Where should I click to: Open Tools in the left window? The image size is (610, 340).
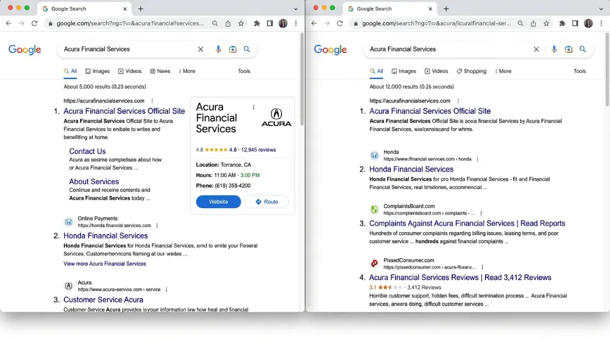(244, 71)
